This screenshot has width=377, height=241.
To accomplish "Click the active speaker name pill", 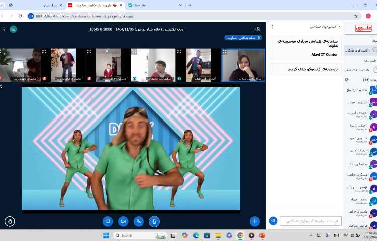I will [x=243, y=38].
